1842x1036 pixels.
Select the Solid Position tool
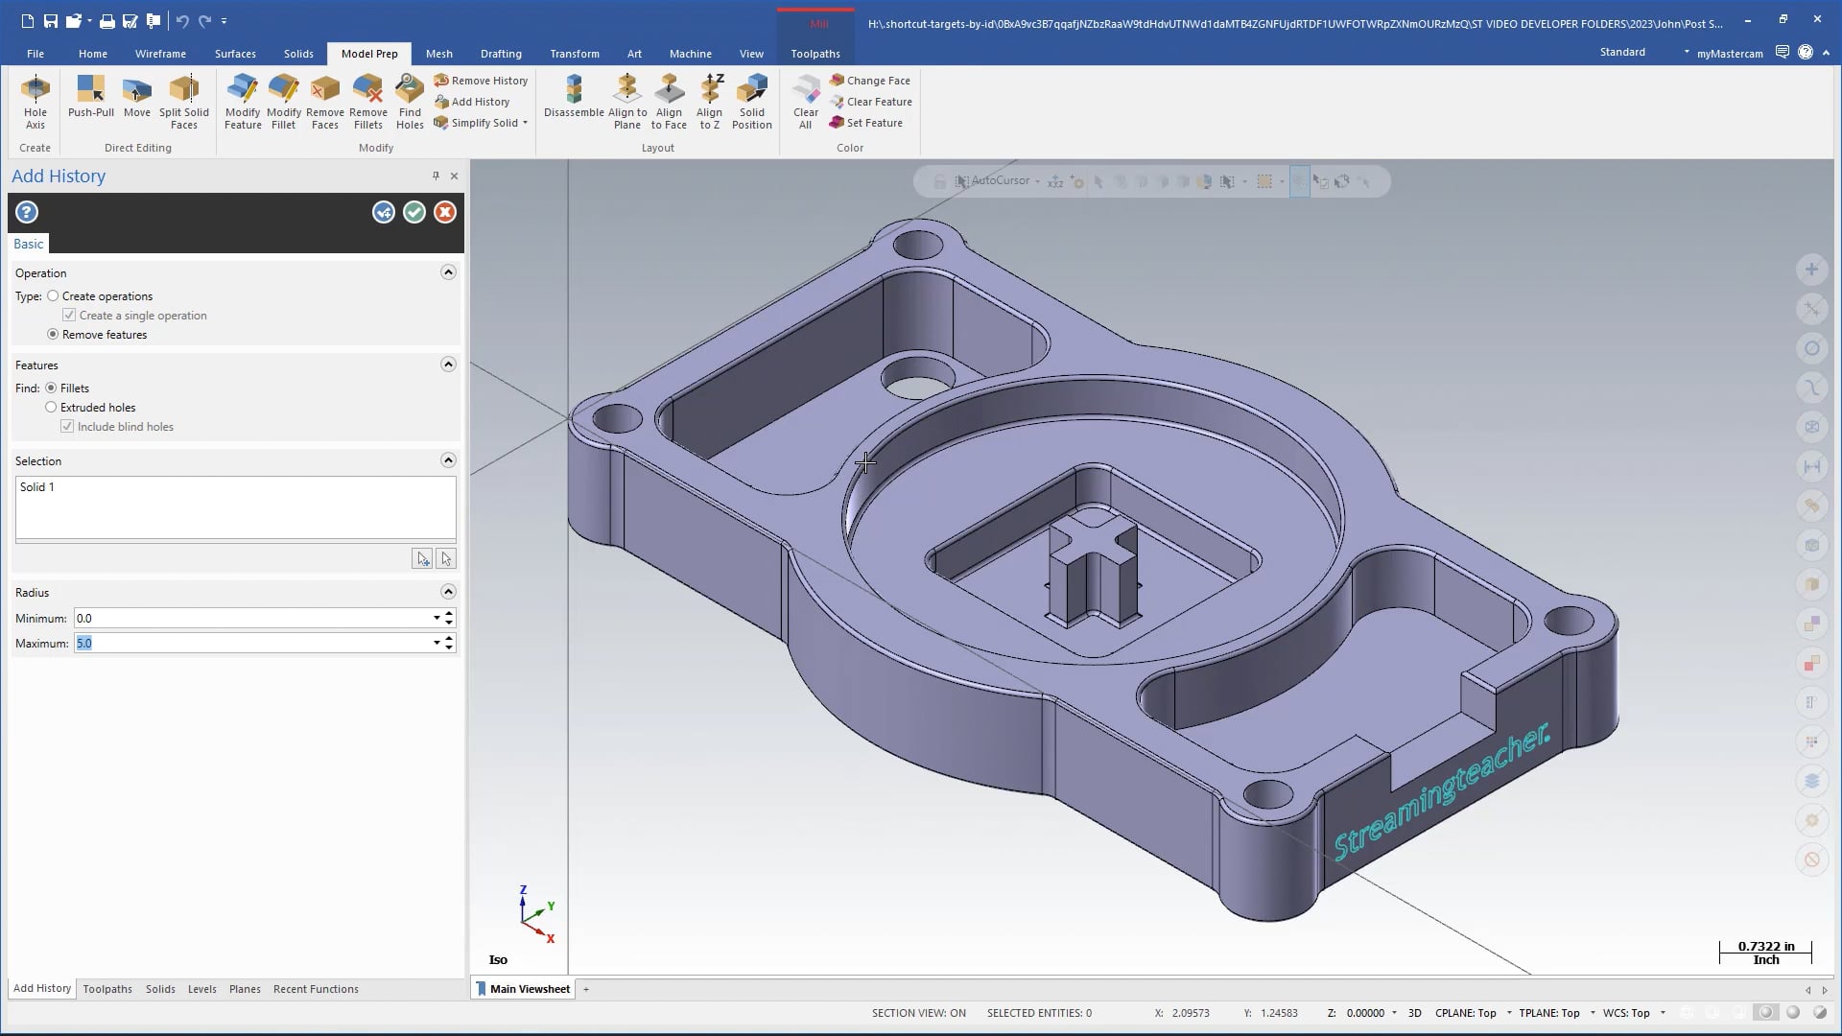click(751, 101)
